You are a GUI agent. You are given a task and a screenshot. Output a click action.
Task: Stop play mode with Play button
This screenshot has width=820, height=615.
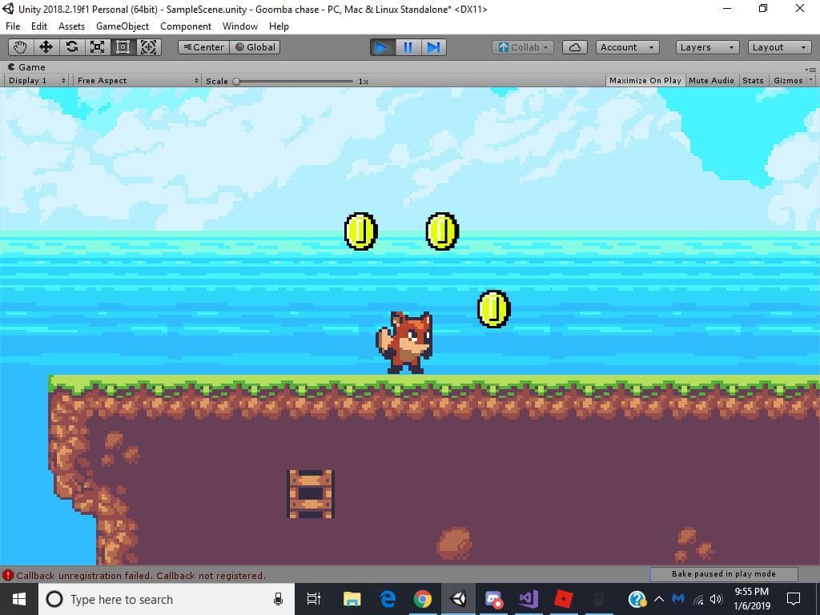pyautogui.click(x=382, y=47)
